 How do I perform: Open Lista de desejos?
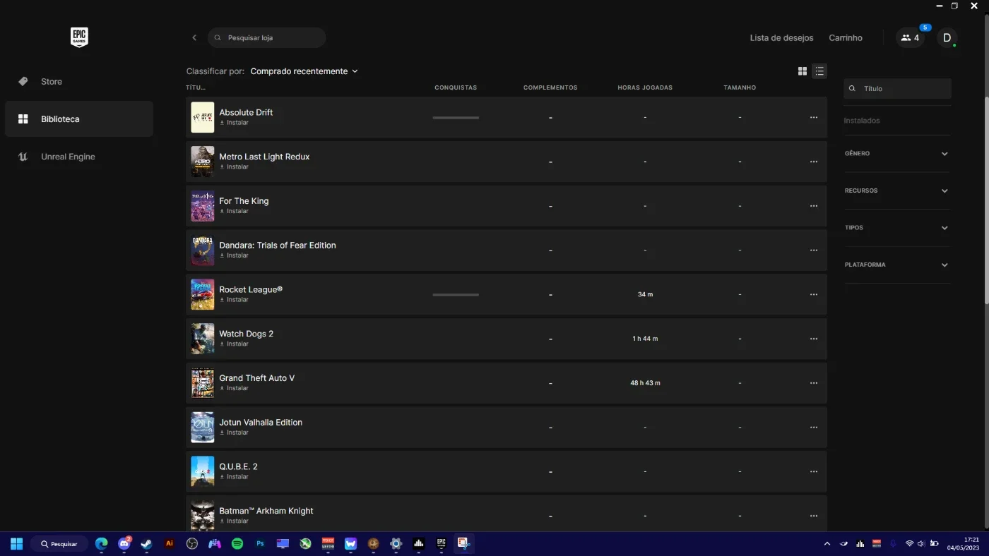point(781,38)
